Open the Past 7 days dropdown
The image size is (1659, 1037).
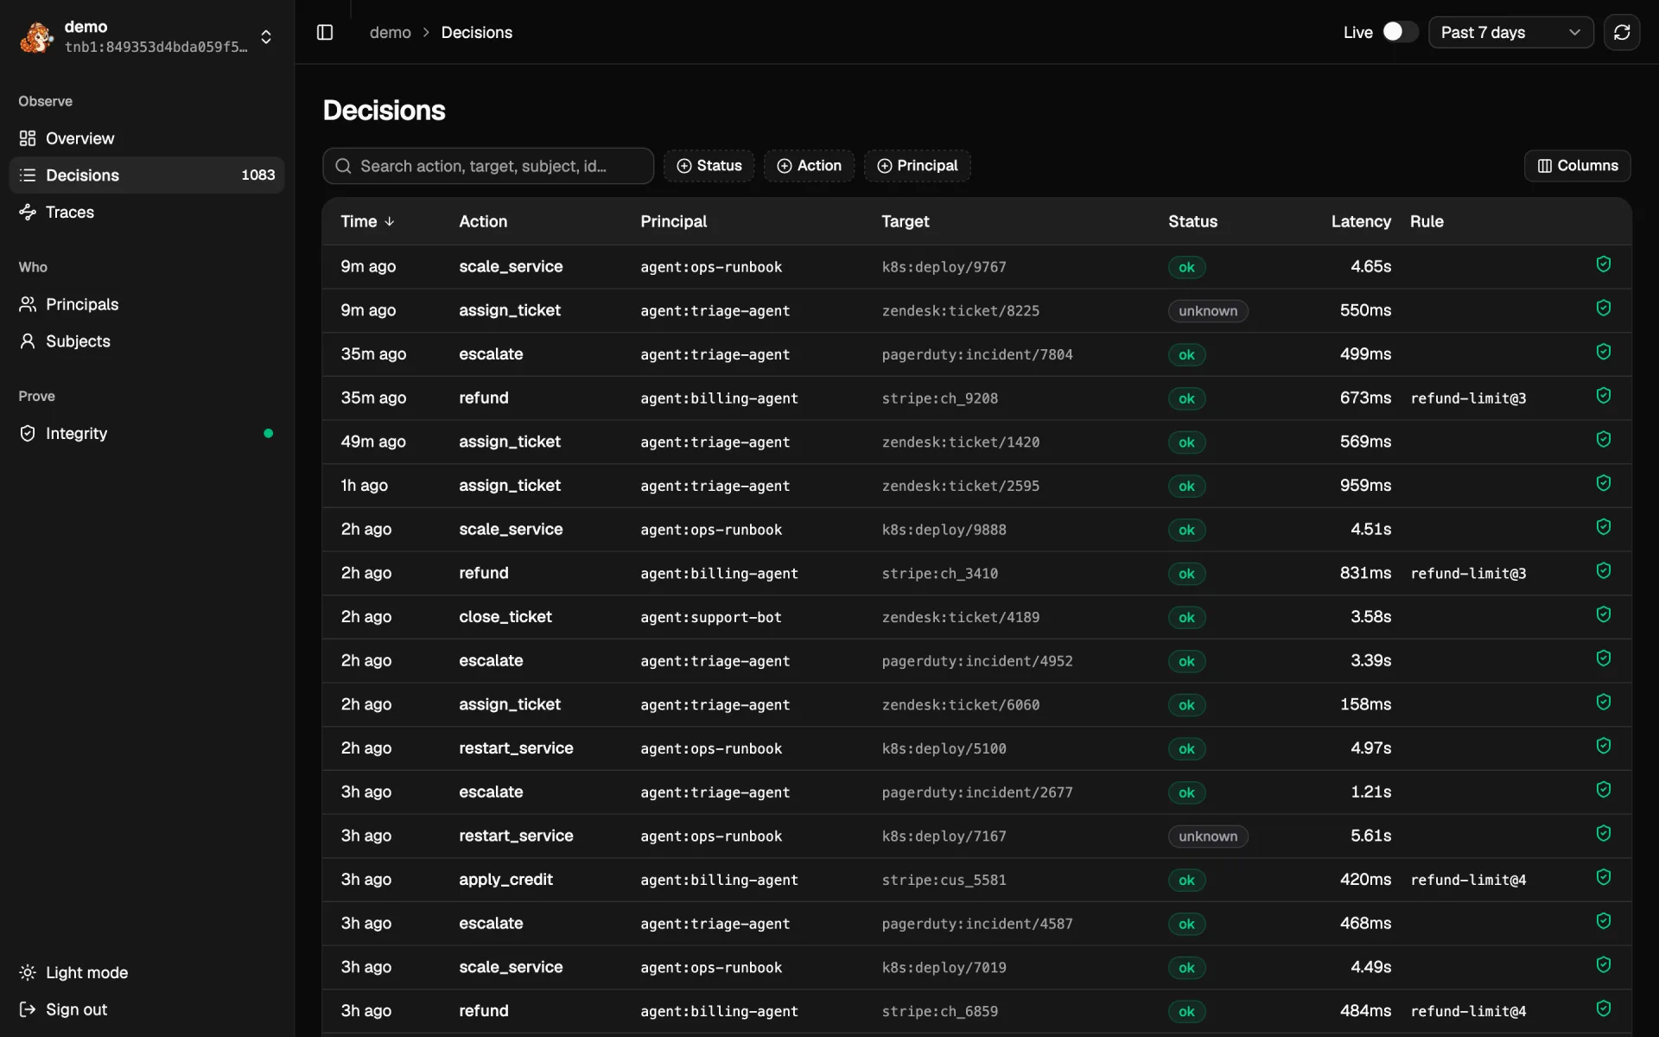coord(1510,32)
